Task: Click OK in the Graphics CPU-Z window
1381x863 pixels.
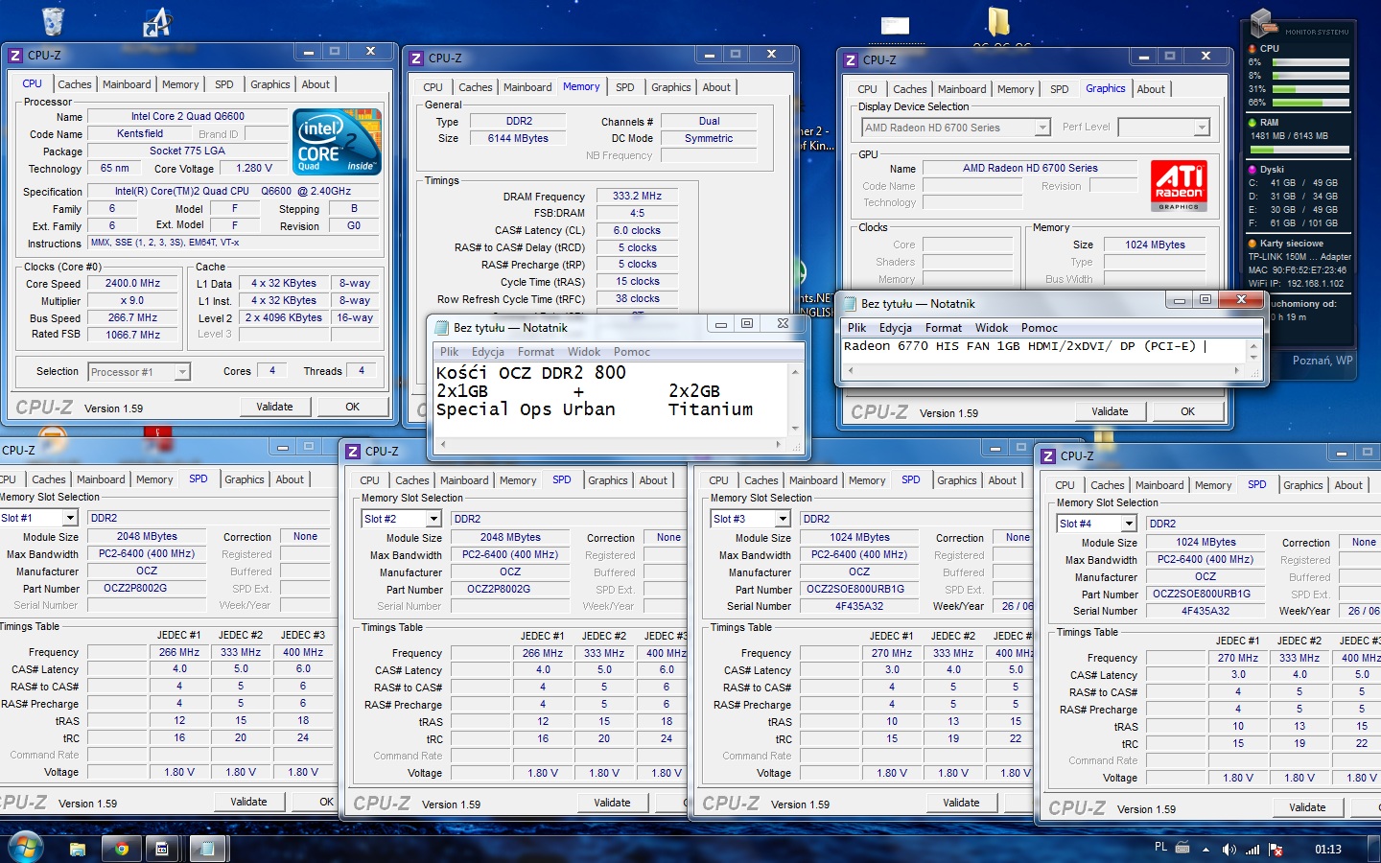Action: [1188, 411]
